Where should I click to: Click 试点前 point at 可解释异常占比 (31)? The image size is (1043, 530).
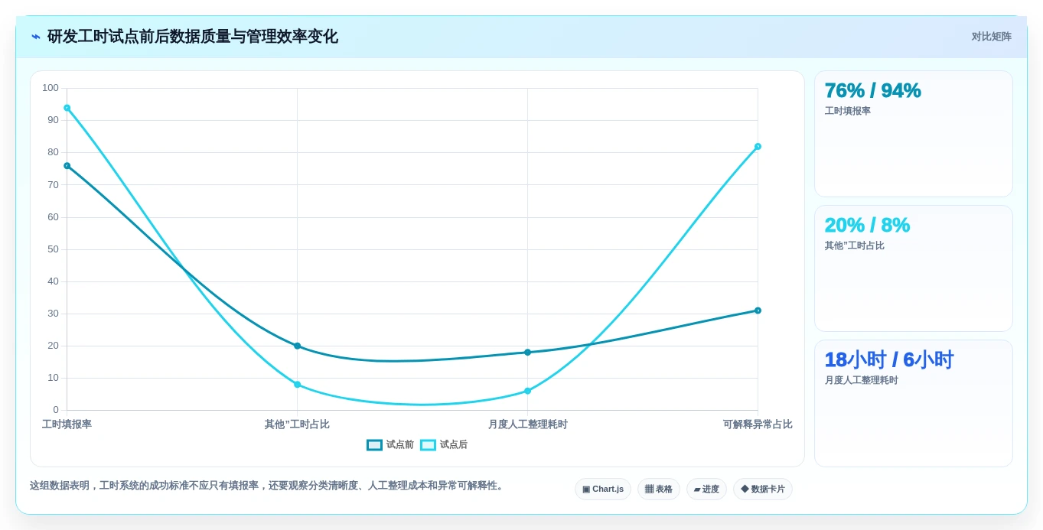pyautogui.click(x=758, y=311)
